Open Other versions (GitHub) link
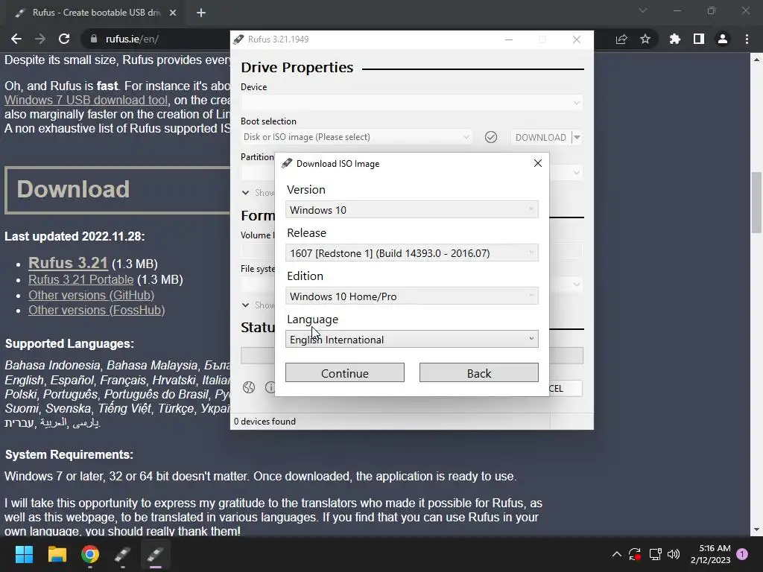The height and width of the screenshot is (572, 763). [x=91, y=295]
